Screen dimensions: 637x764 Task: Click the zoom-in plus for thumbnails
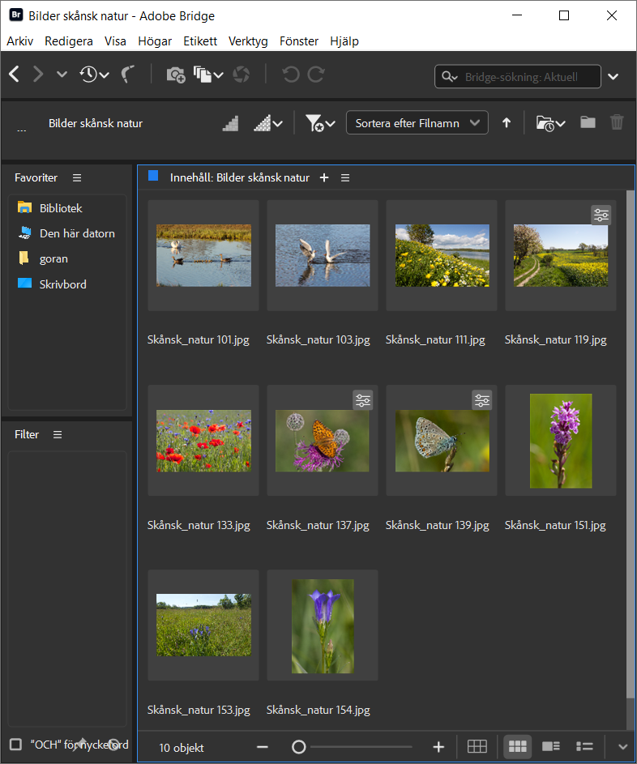[x=438, y=747]
